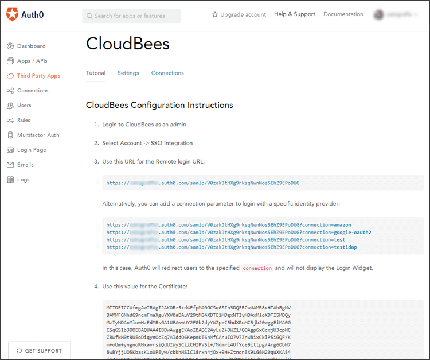Open the blurred account name dropdown
The width and height of the screenshot is (430, 360).
pos(402,14)
